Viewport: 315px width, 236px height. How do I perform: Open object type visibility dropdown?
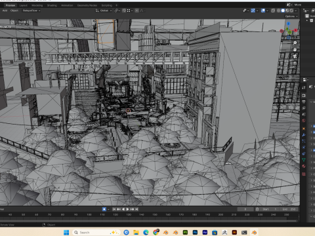coord(246,10)
